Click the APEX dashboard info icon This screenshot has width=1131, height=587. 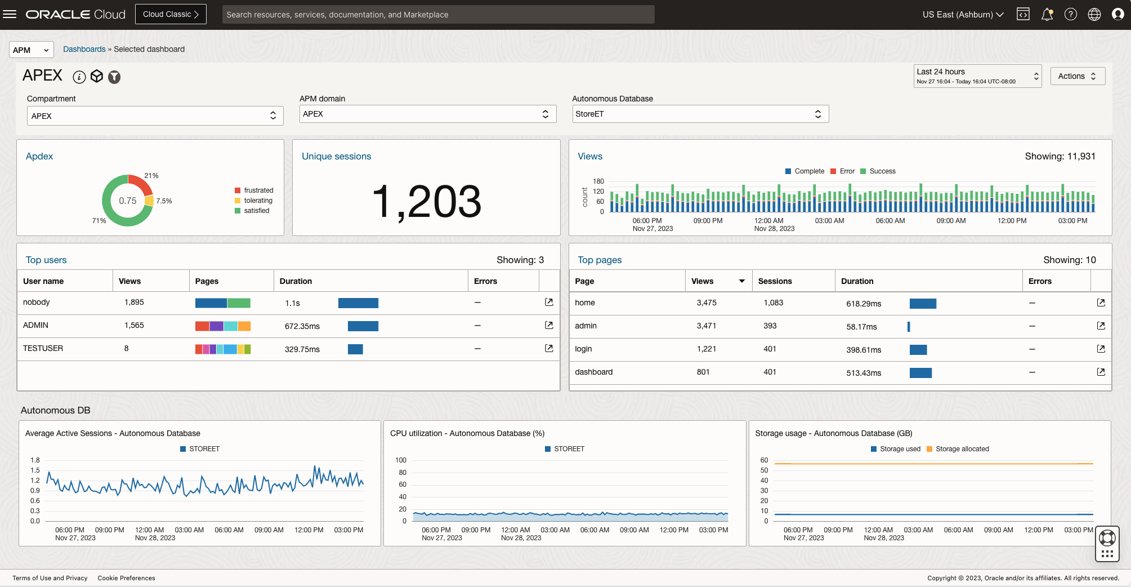point(79,77)
